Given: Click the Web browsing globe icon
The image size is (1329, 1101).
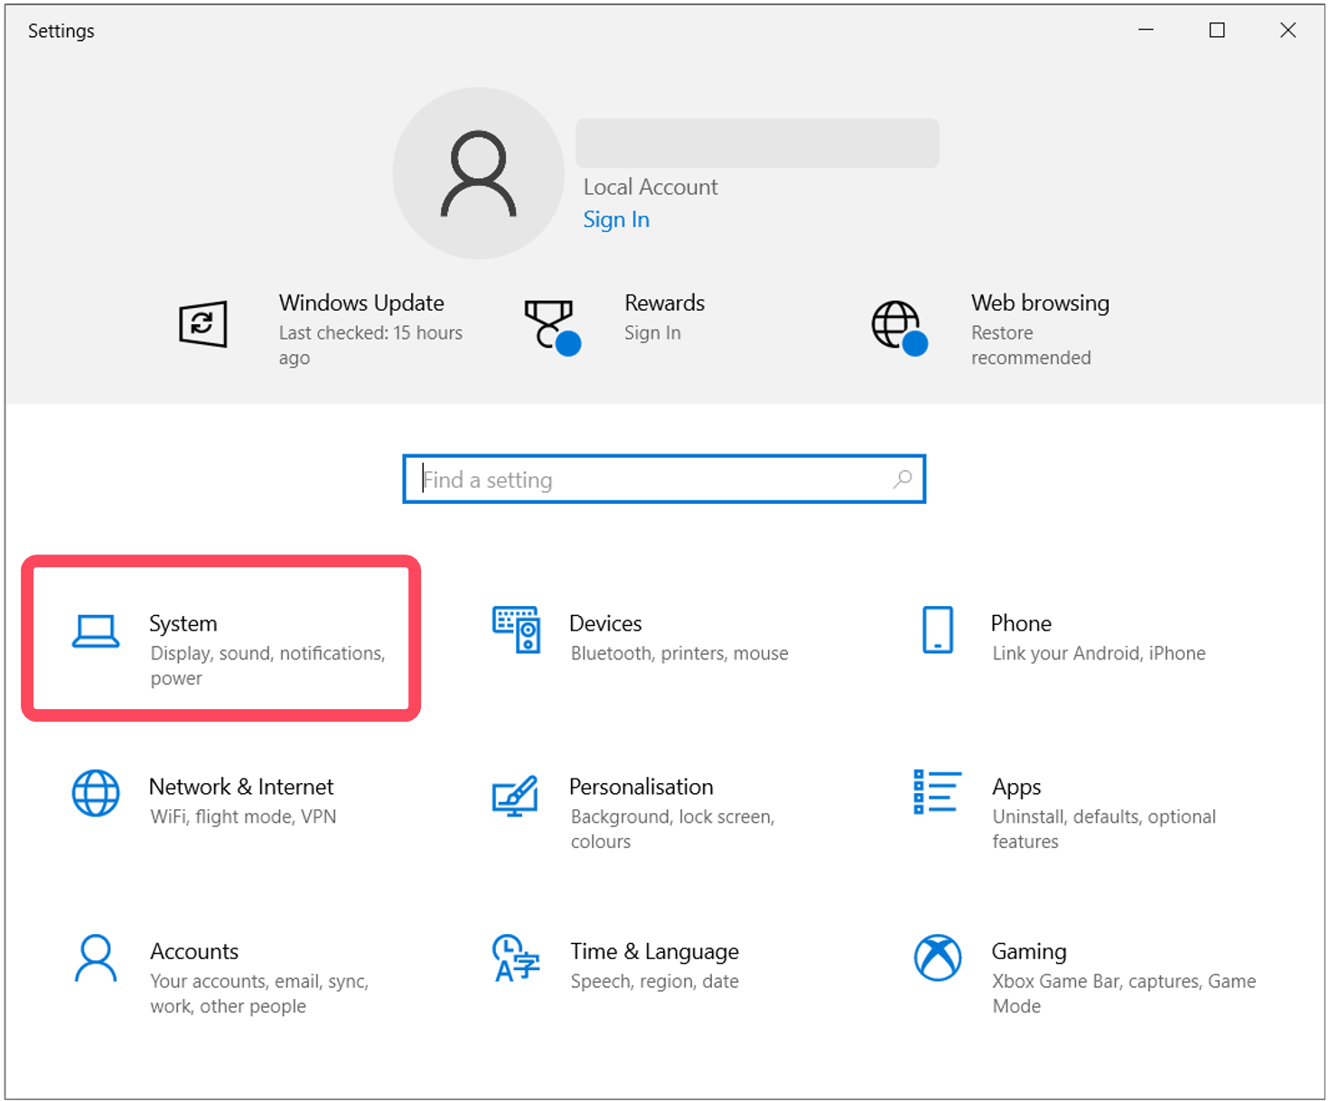Looking at the screenshot, I should click(x=899, y=327).
